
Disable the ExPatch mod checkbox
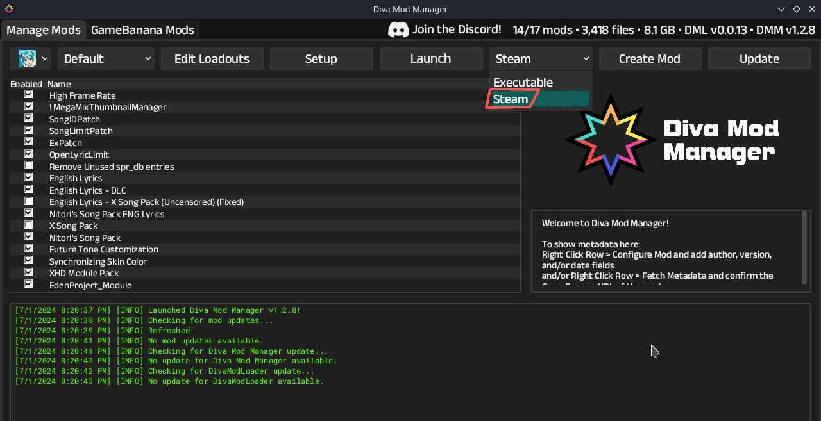[x=29, y=142]
